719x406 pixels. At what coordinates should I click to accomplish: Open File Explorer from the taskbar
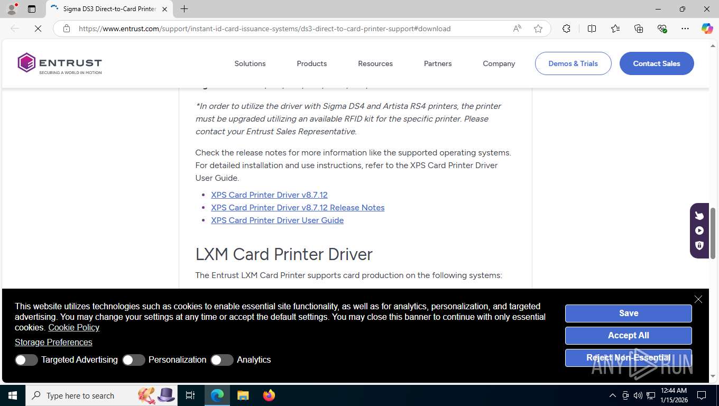243,395
